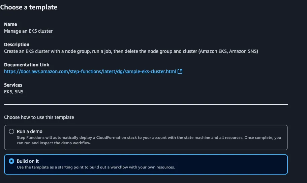This screenshot has height=183, width=307.
Task: Click the 'Name' field label
Action: 10,24
